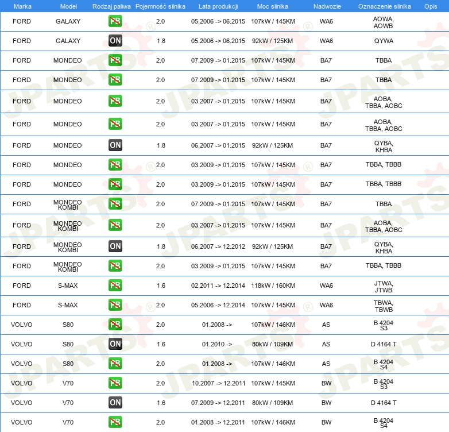Image resolution: width=449 pixels, height=432 pixels.
Task: Select the engine code cell JTWA, JTWB
Action: pyautogui.click(x=384, y=287)
